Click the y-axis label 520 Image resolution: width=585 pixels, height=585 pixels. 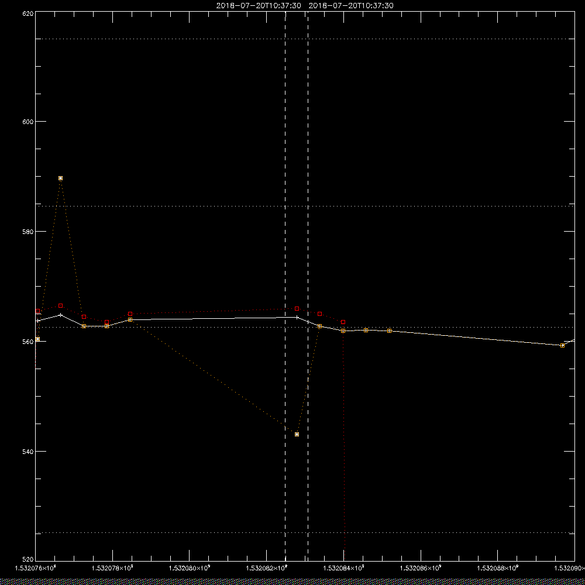pyautogui.click(x=28, y=560)
